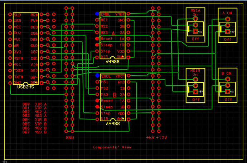Screen dimensions: 247x163
Task: Select the VMOT pad on driver B
Action: [x=128, y=76]
